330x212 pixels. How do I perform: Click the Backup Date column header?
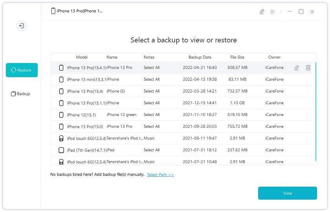[x=200, y=57]
